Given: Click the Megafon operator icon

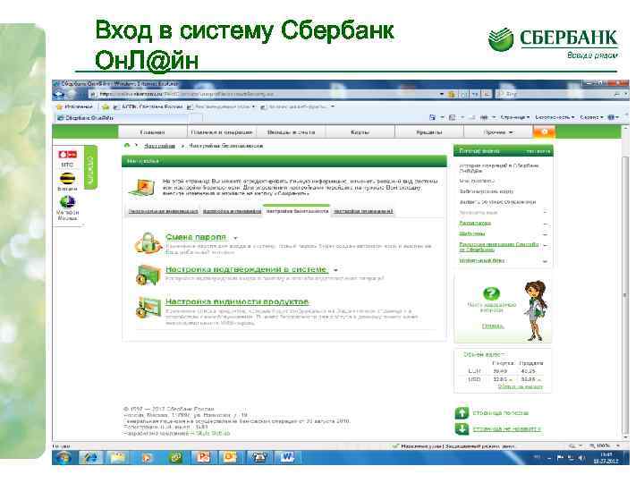Looking at the screenshot, I should pyautogui.click(x=67, y=201).
